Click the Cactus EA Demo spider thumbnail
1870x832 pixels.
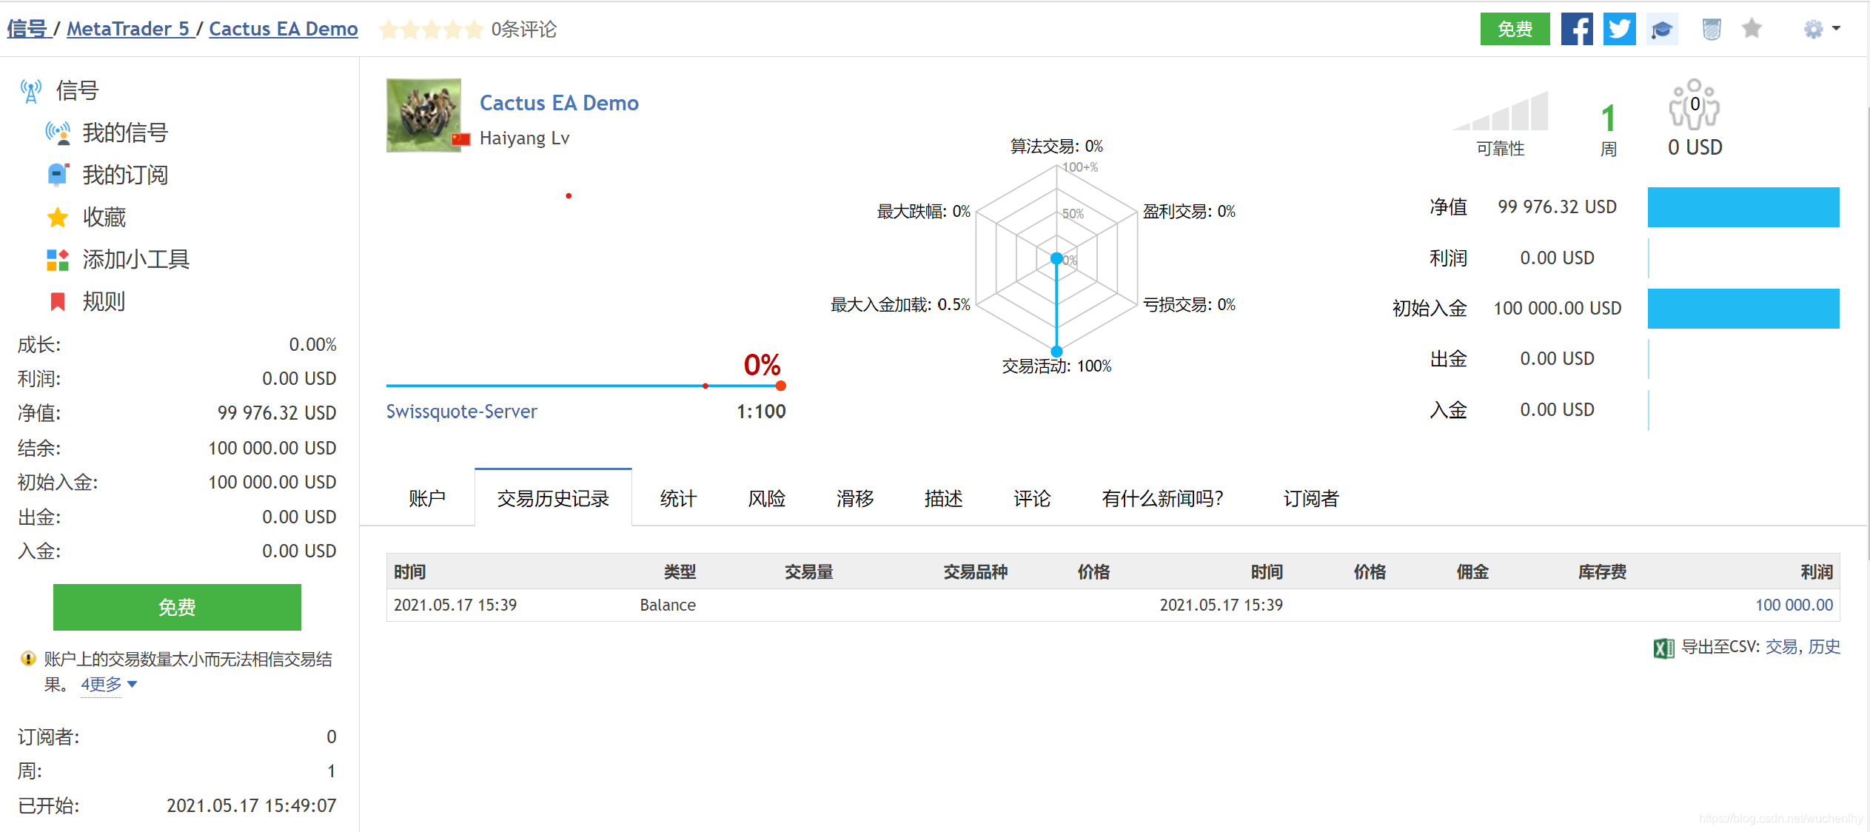(x=423, y=115)
